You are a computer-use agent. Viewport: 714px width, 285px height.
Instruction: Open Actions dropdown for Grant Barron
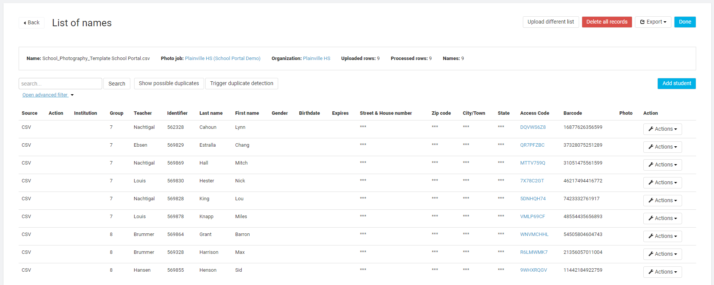coord(662,236)
